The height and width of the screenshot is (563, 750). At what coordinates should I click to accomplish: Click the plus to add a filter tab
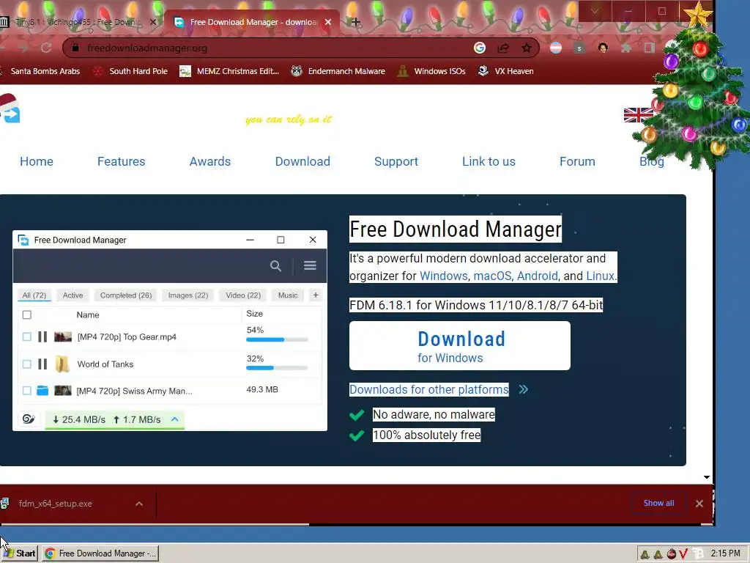pyautogui.click(x=315, y=295)
